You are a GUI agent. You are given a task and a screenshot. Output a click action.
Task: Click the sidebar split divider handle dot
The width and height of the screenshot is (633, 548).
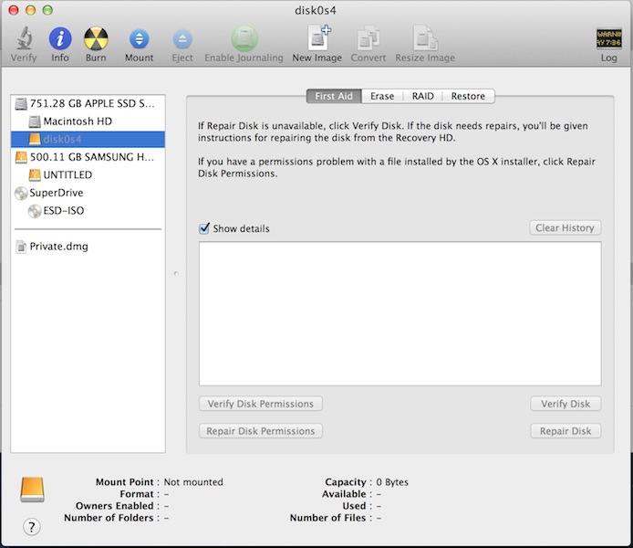click(176, 274)
